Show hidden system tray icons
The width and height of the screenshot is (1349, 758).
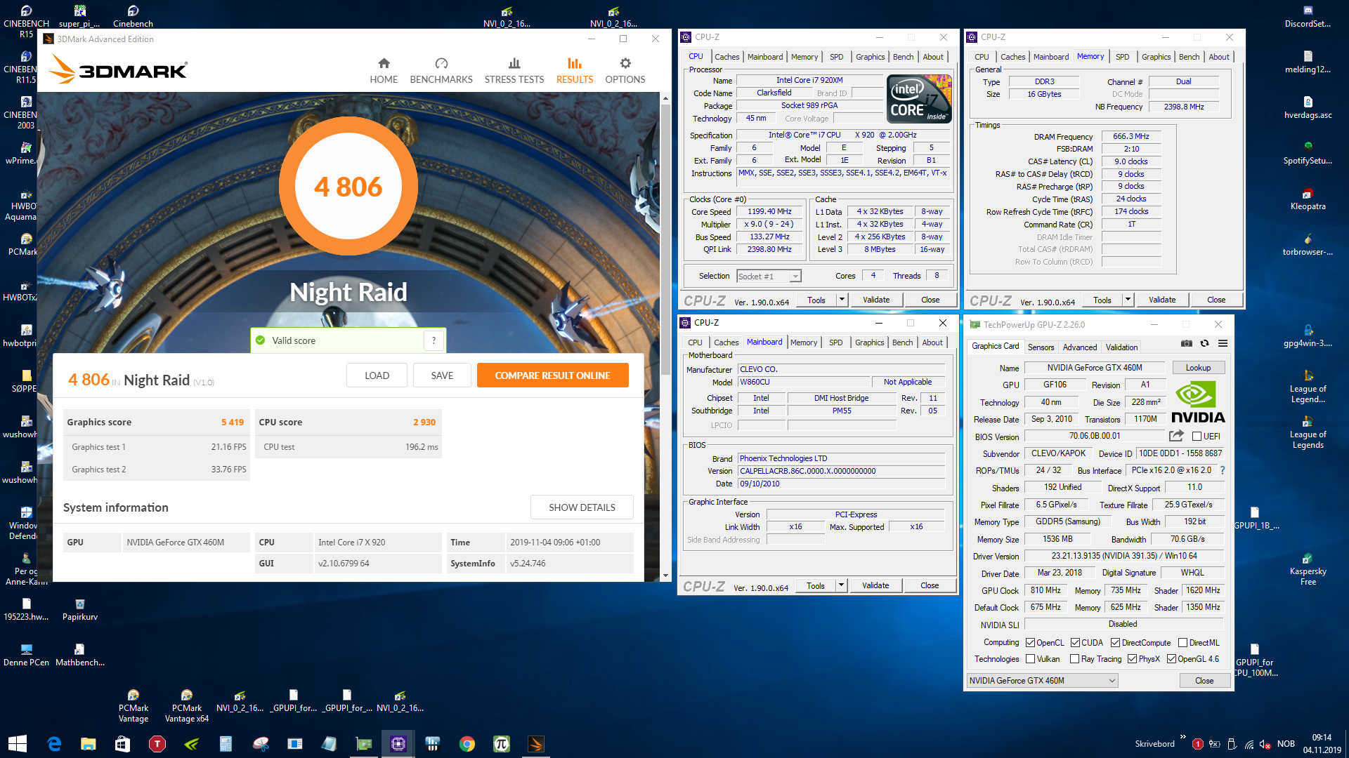click(1183, 738)
